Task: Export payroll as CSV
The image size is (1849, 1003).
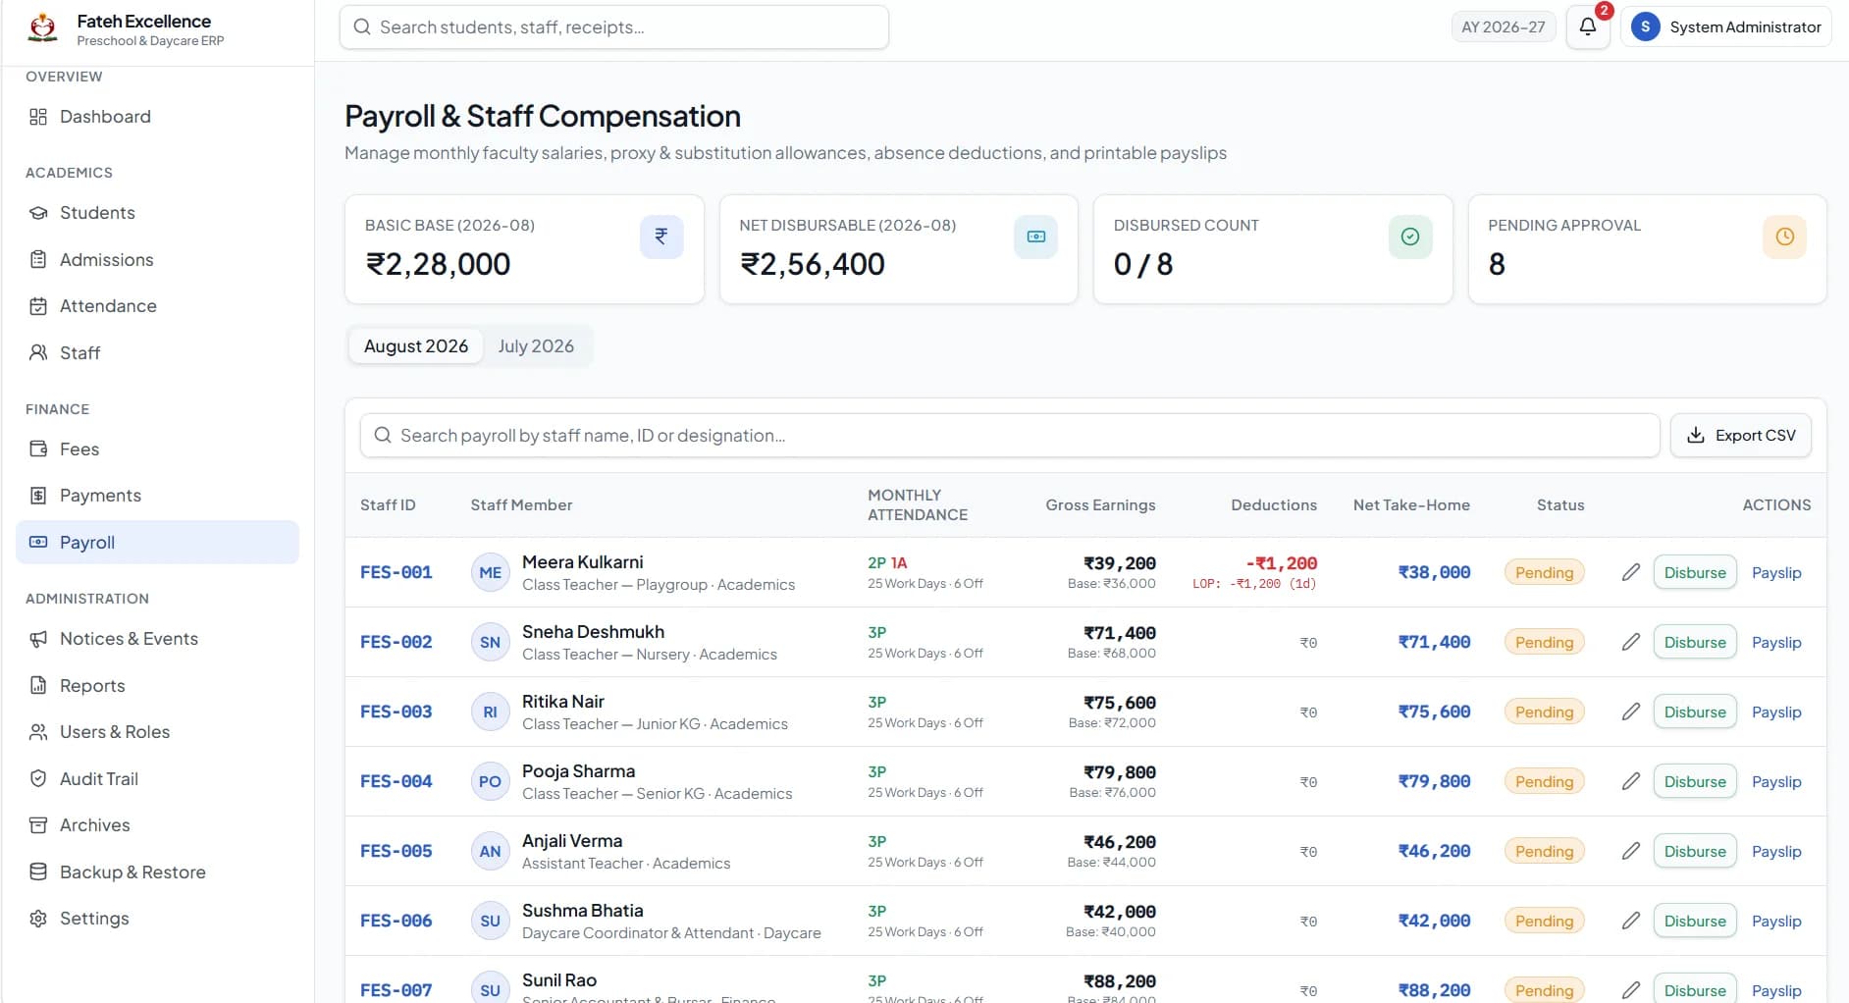Action: (x=1740, y=436)
